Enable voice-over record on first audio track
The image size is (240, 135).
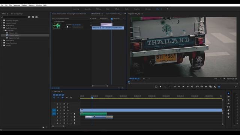74,114
